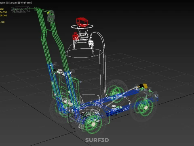Select the white tank ring below the red handle

point(82,26)
